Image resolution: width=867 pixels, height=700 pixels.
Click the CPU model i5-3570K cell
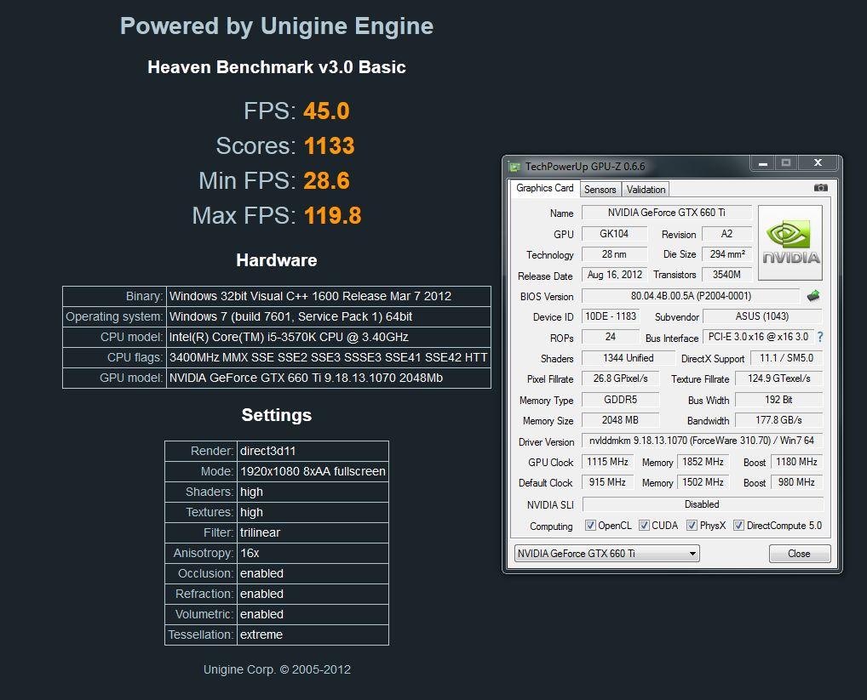[329, 338]
